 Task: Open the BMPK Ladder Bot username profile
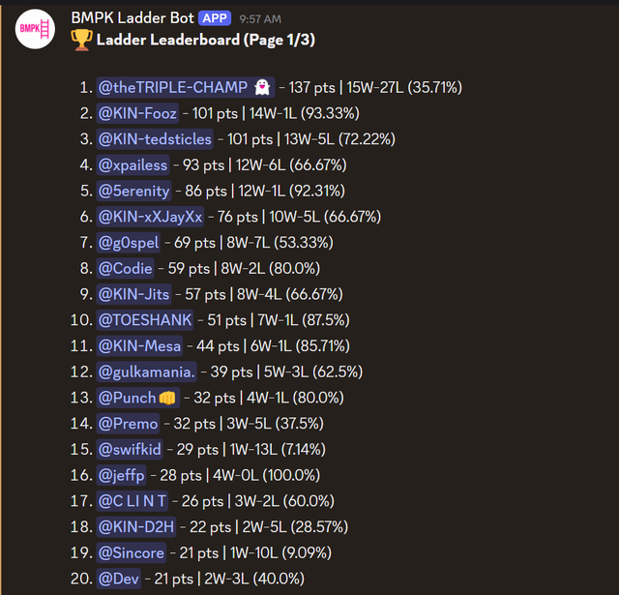pos(133,18)
